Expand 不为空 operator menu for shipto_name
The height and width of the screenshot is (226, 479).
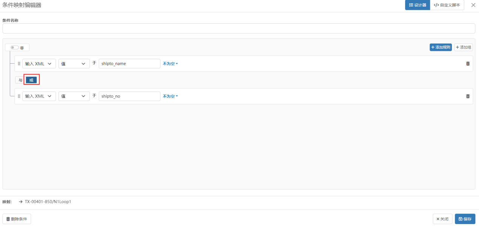coord(170,64)
